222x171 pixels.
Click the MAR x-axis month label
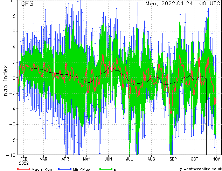coord(43,159)
